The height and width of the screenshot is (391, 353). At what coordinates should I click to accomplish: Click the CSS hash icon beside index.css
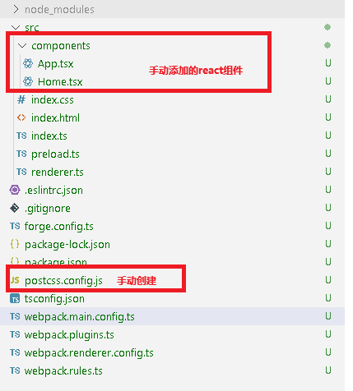(x=21, y=99)
